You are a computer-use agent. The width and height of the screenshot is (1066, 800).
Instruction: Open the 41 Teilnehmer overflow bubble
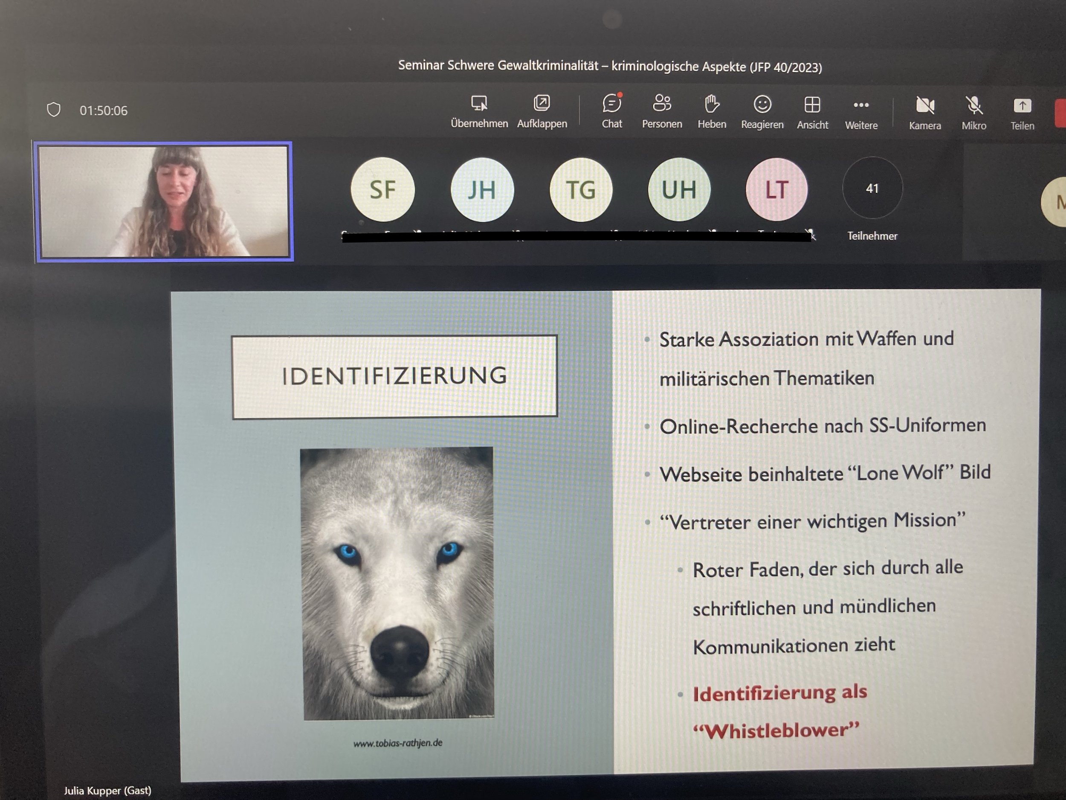[872, 188]
